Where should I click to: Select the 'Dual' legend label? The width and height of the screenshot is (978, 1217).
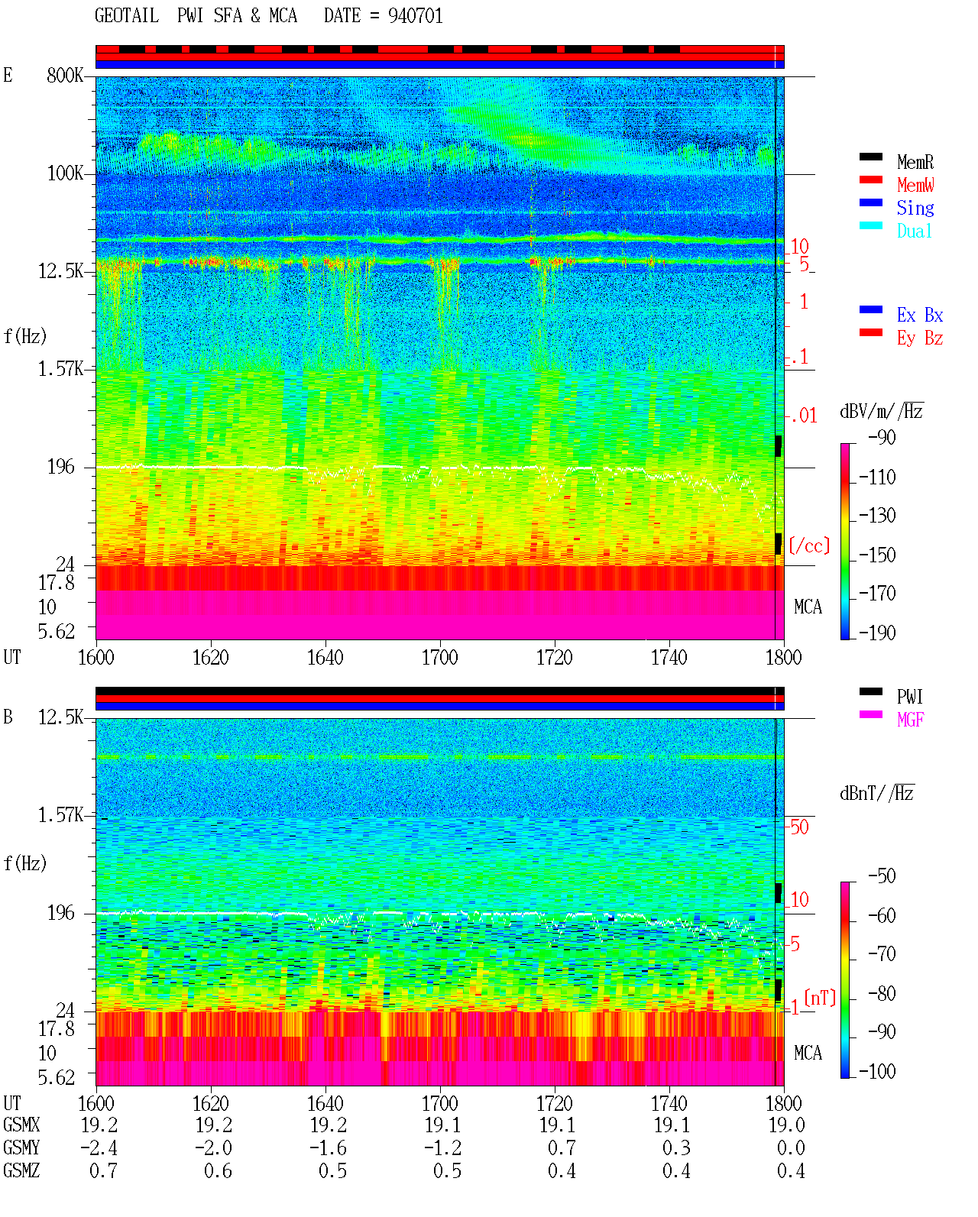915,231
